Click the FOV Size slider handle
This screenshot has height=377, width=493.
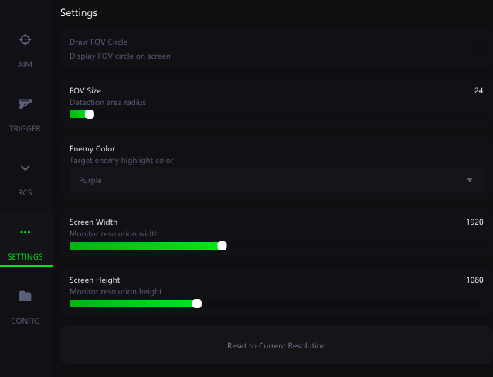90,114
